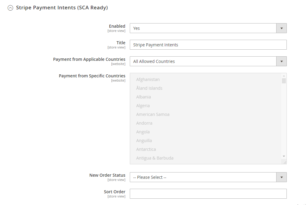Click the country list scroll up arrow

pos(284,76)
